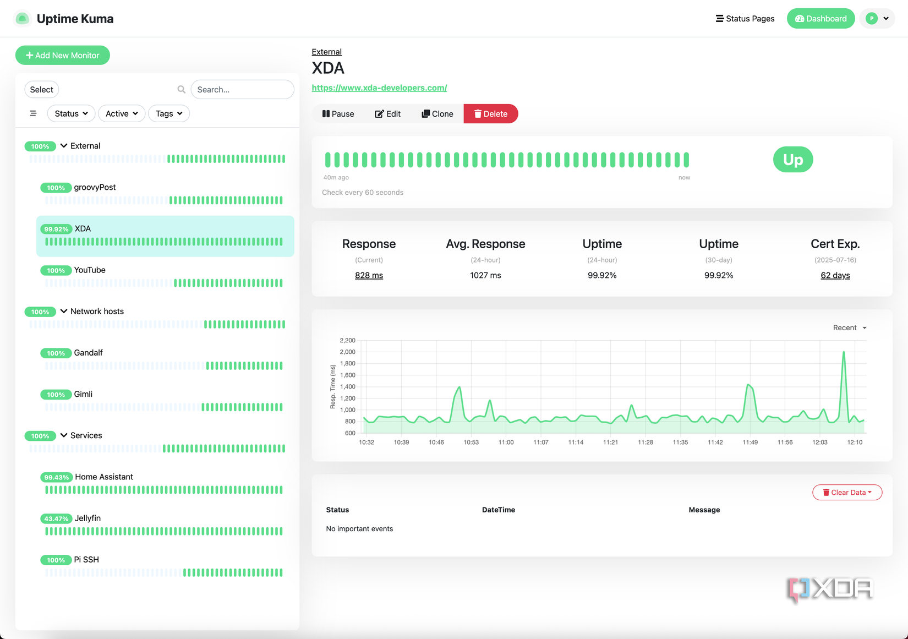The width and height of the screenshot is (908, 639).
Task: Click the Uptime Kuma logo icon
Action: click(x=22, y=18)
